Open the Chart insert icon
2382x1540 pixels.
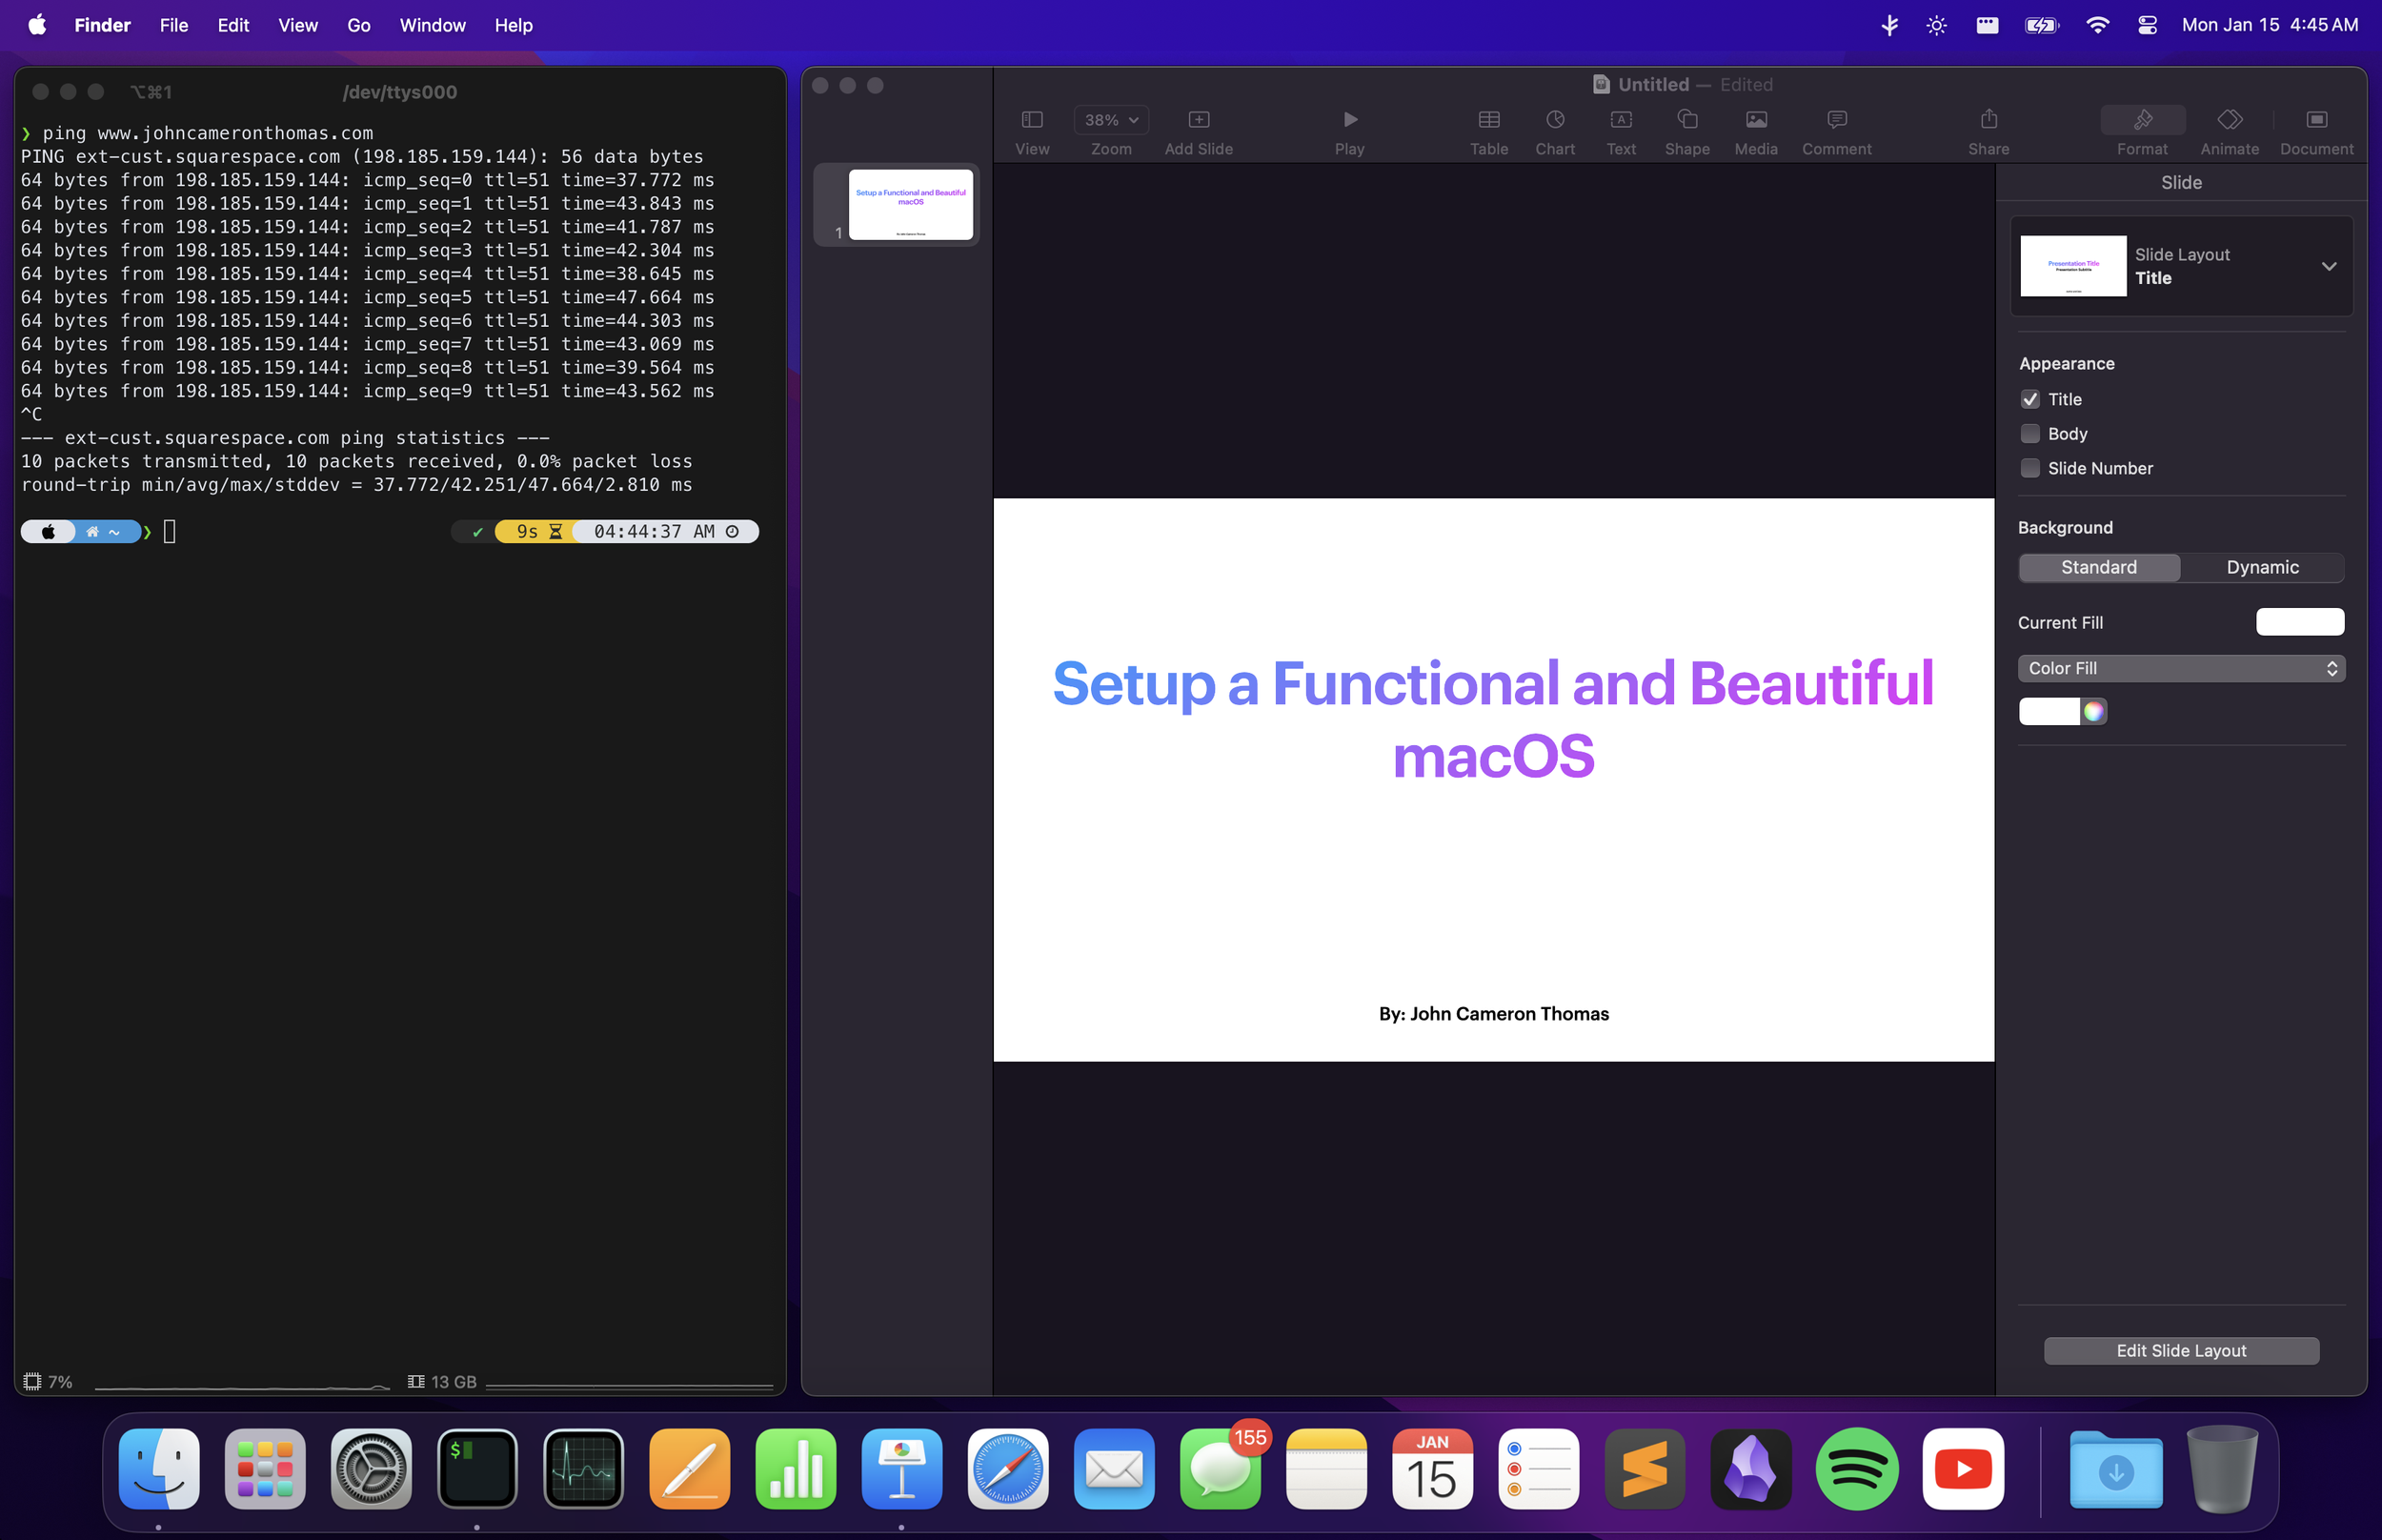(x=1554, y=120)
